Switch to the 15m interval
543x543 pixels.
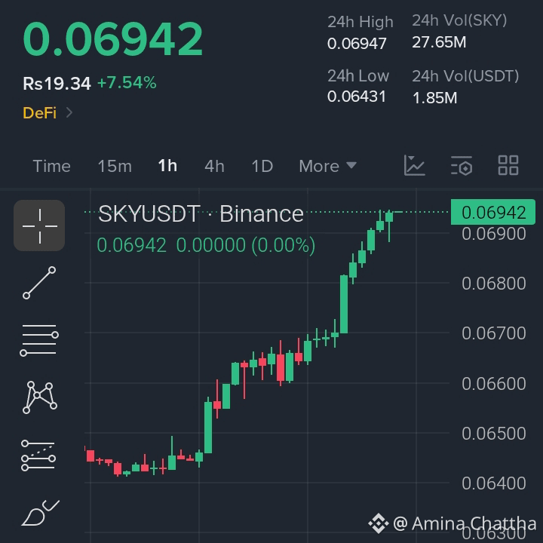click(115, 166)
